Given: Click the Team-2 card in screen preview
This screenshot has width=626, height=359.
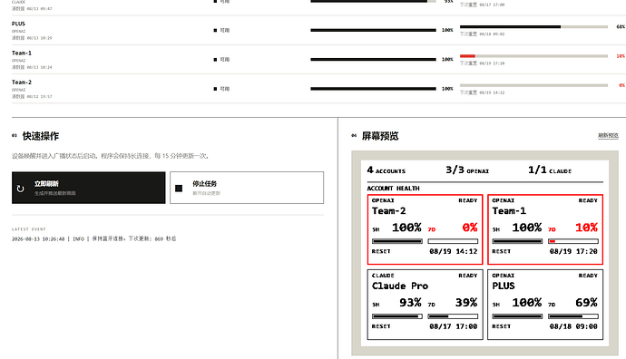Looking at the screenshot, I should [x=425, y=229].
